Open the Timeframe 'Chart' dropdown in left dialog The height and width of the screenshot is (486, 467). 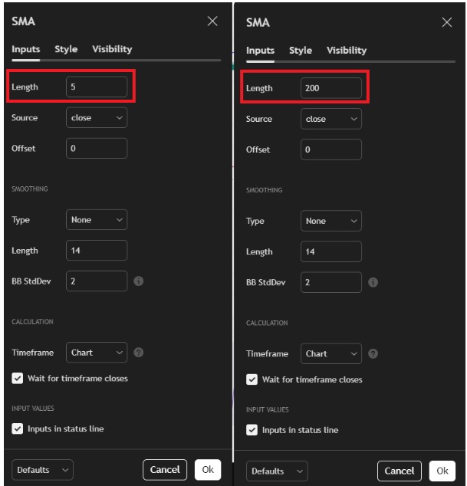click(x=97, y=353)
